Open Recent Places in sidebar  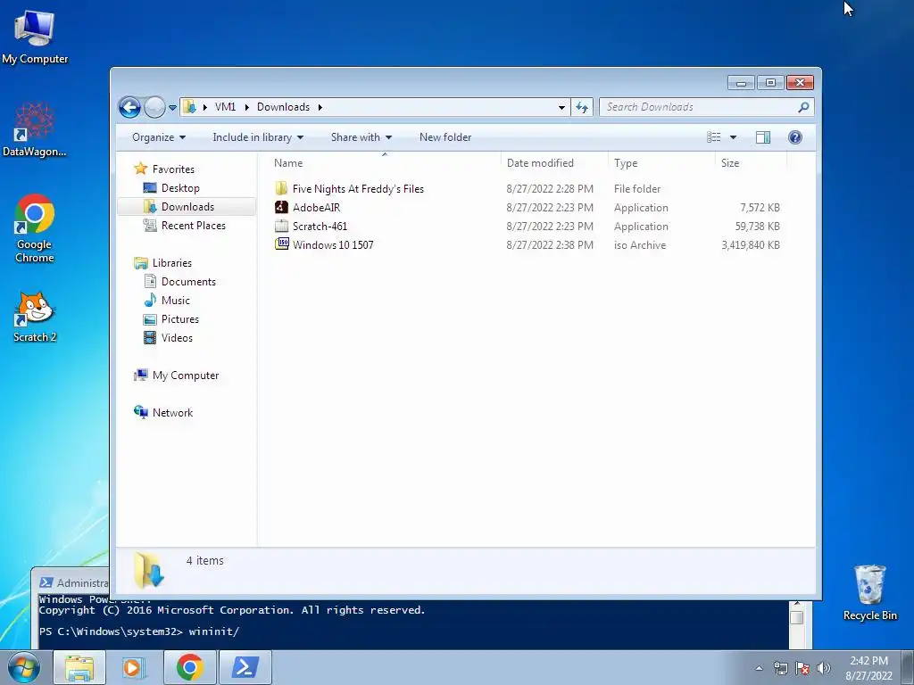tap(193, 226)
